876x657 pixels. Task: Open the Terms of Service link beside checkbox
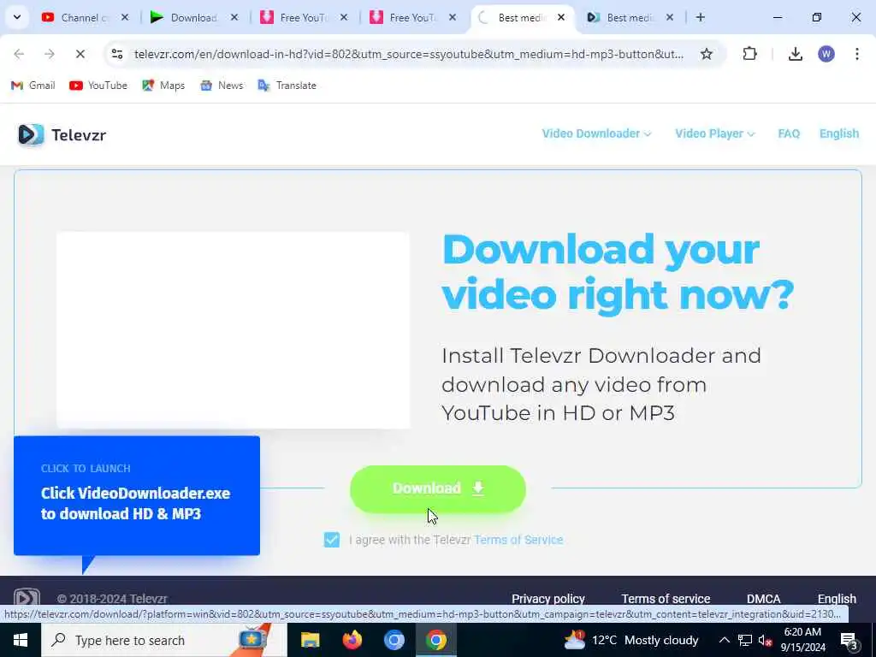[x=518, y=540]
